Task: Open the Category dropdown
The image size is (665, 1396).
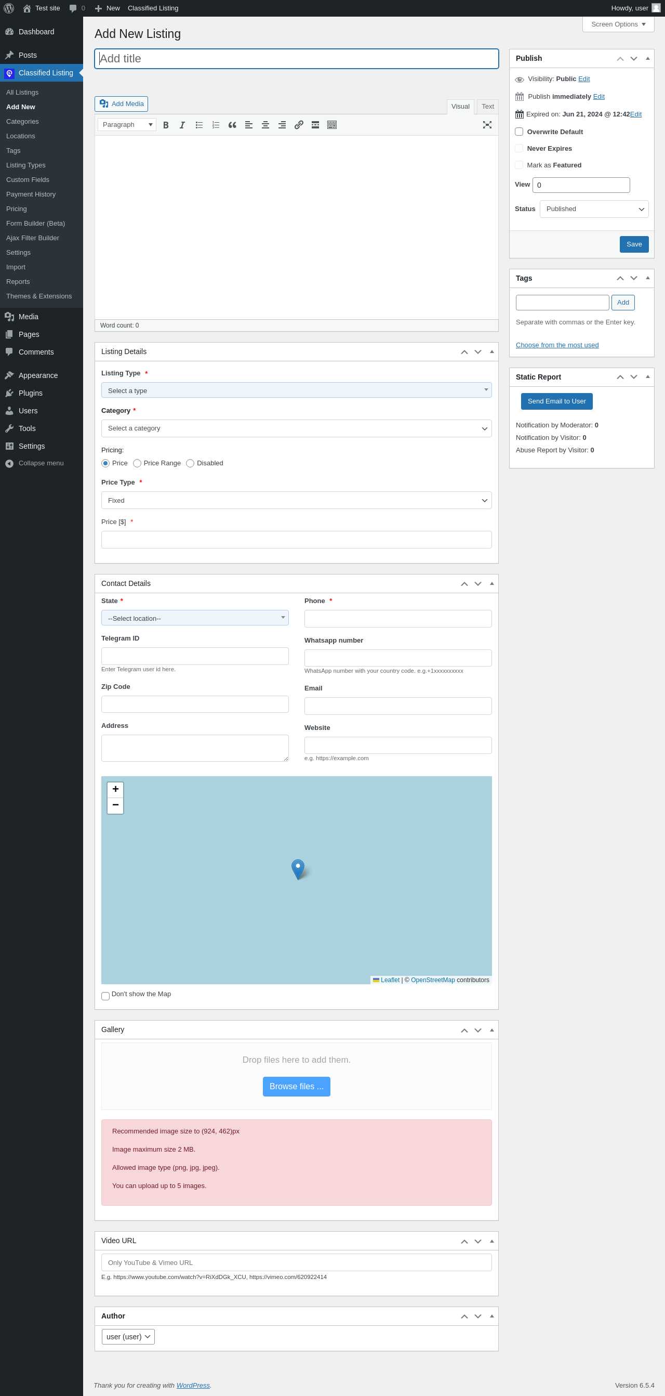Action: coord(296,428)
